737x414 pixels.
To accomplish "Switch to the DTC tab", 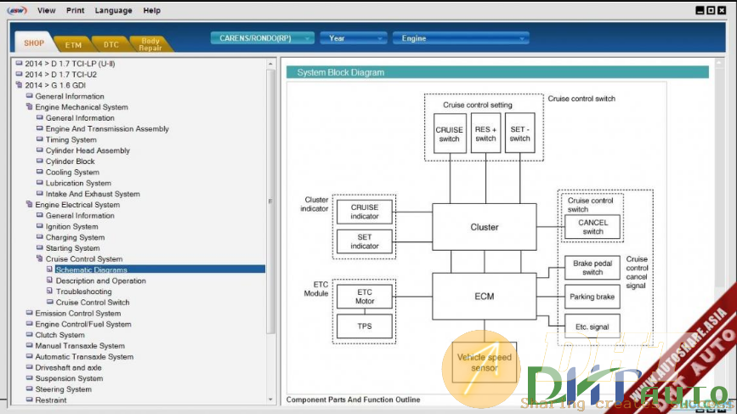I will [111, 44].
